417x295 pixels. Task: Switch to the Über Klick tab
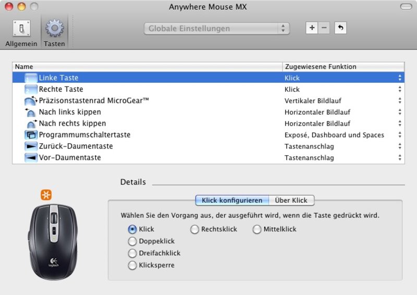tap(291, 200)
